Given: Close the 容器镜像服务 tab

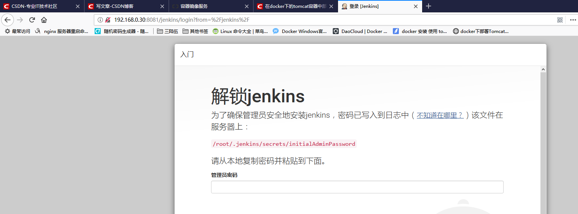Looking at the screenshot, I should tap(246, 6).
